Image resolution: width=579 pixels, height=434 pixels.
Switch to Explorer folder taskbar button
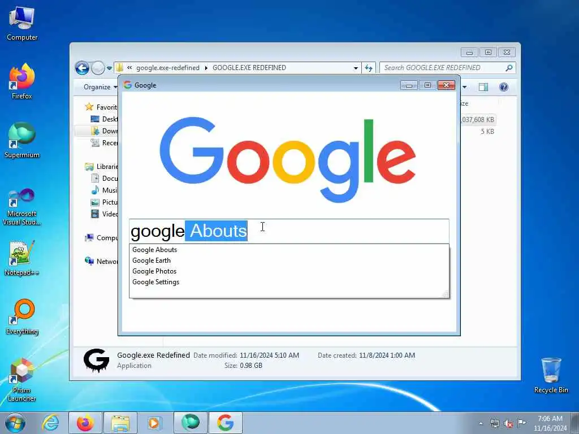(x=120, y=423)
